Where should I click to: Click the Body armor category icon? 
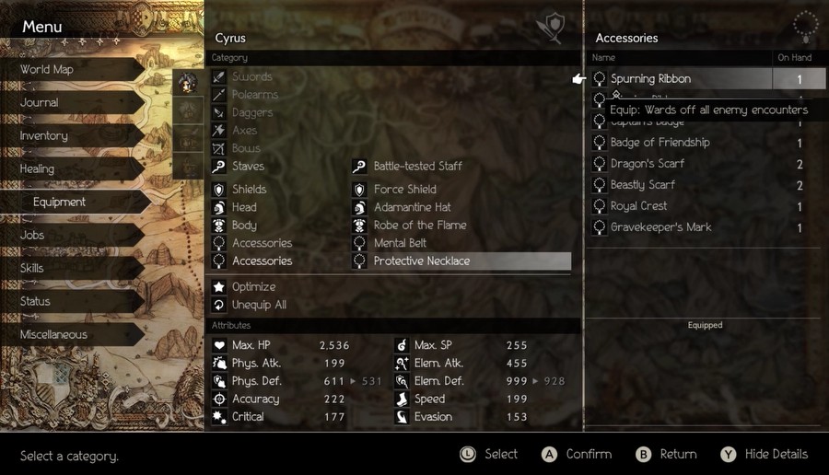219,226
